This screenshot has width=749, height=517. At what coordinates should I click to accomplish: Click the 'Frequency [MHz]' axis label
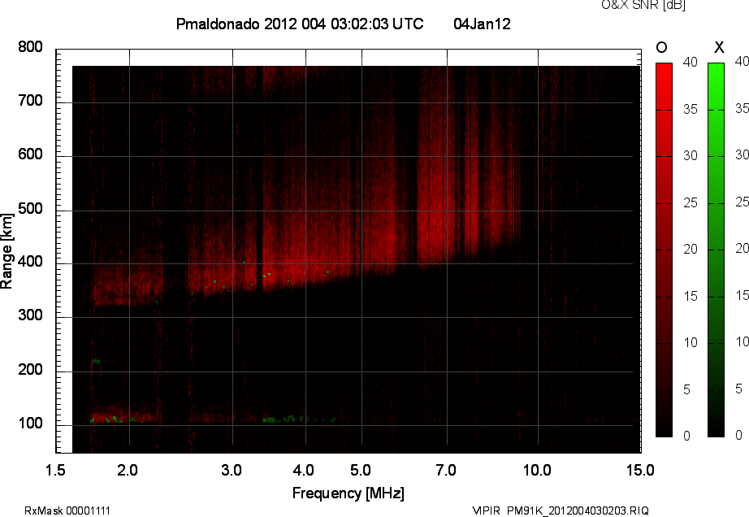tap(349, 493)
